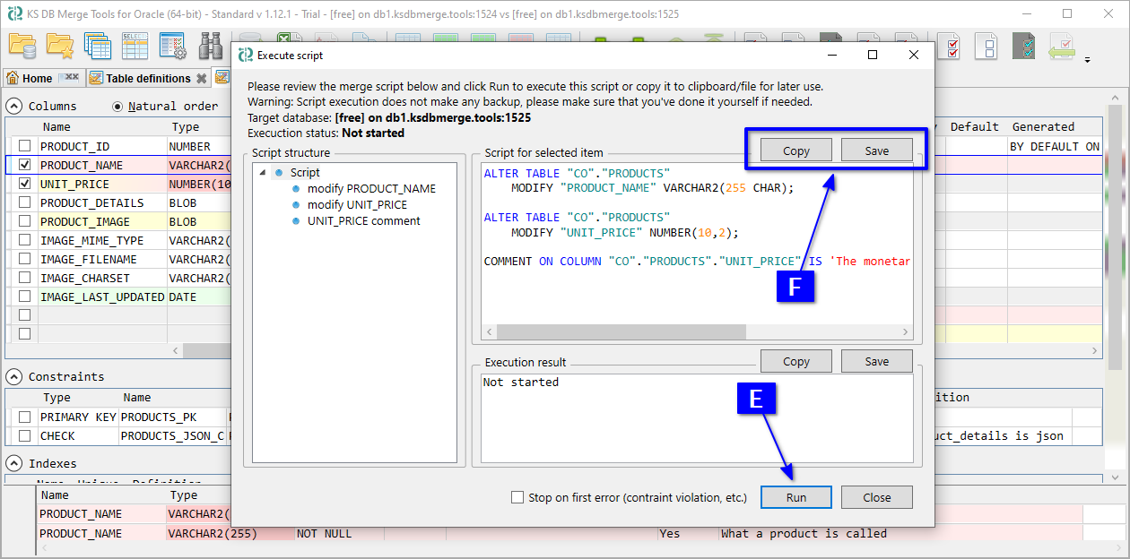Collapse the Script tree node

coord(262,173)
